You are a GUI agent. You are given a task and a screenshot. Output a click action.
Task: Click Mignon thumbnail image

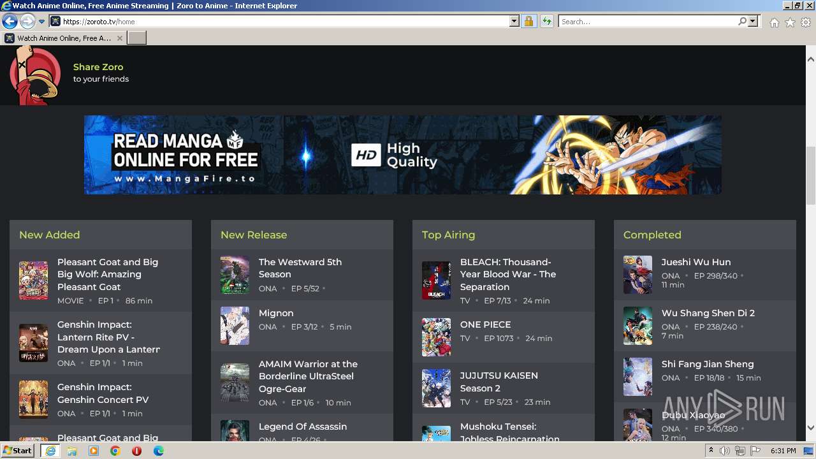click(x=235, y=326)
